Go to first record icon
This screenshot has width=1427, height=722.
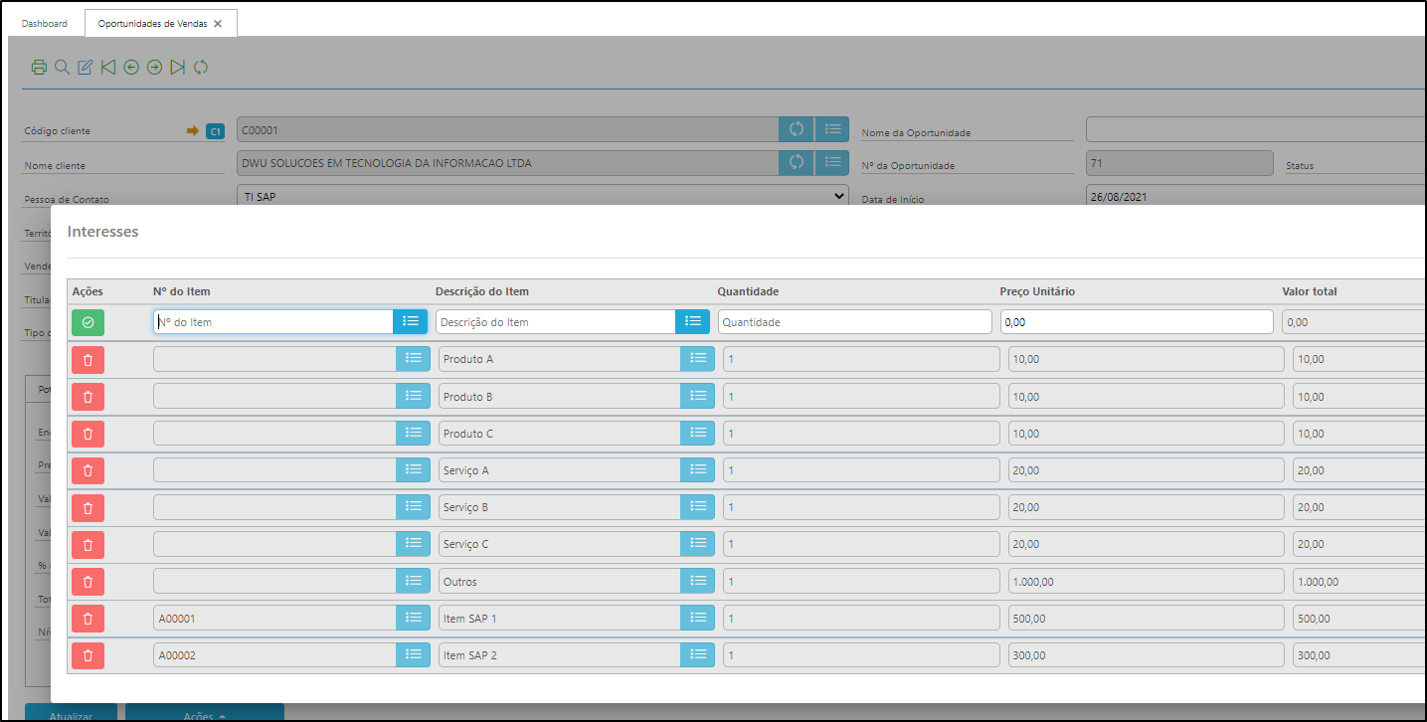tap(108, 68)
